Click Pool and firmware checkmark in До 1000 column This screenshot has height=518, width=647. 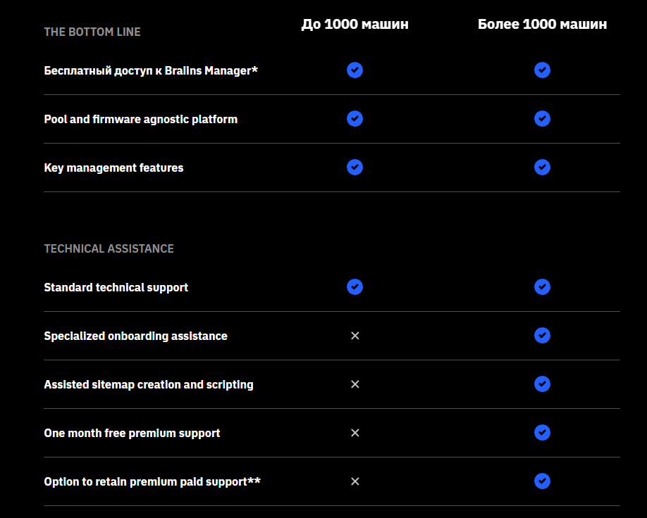355,119
